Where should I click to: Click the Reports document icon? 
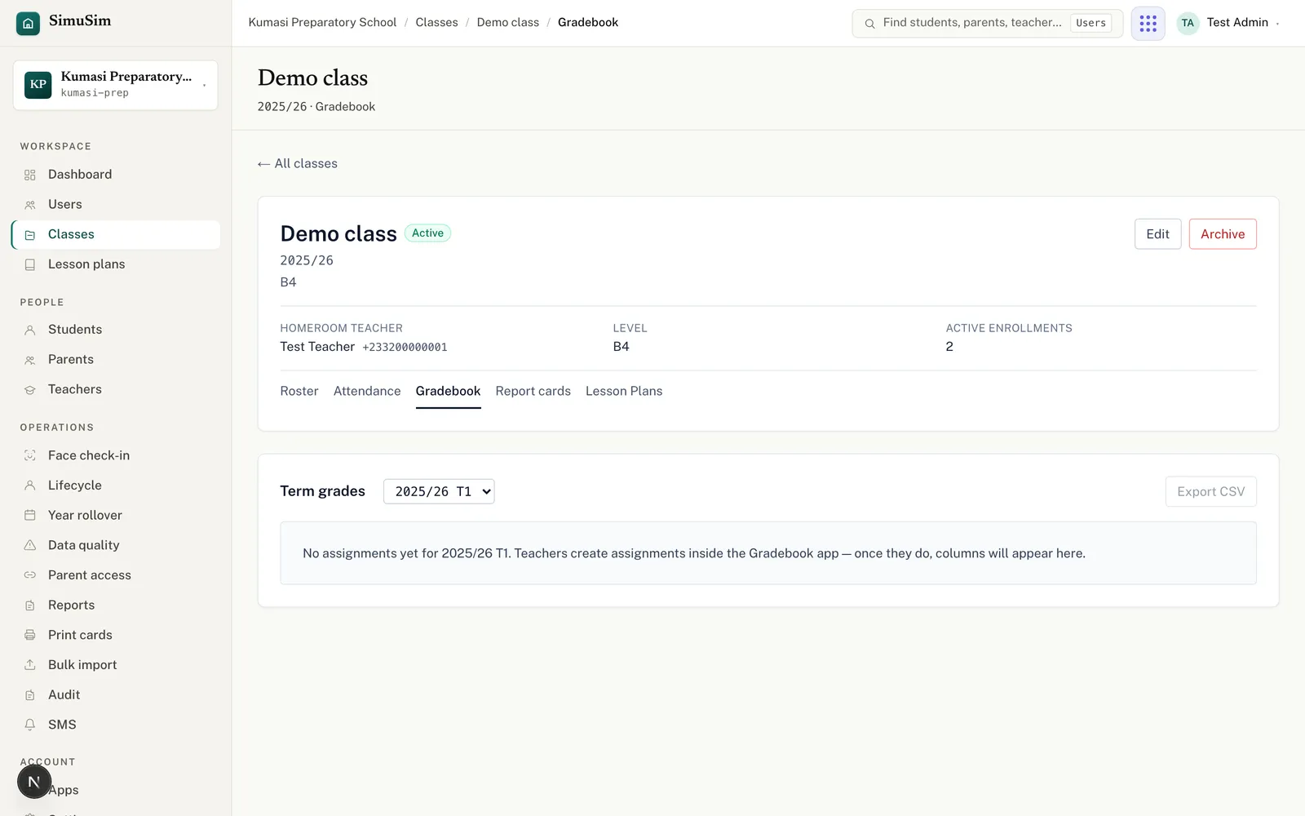tap(30, 605)
